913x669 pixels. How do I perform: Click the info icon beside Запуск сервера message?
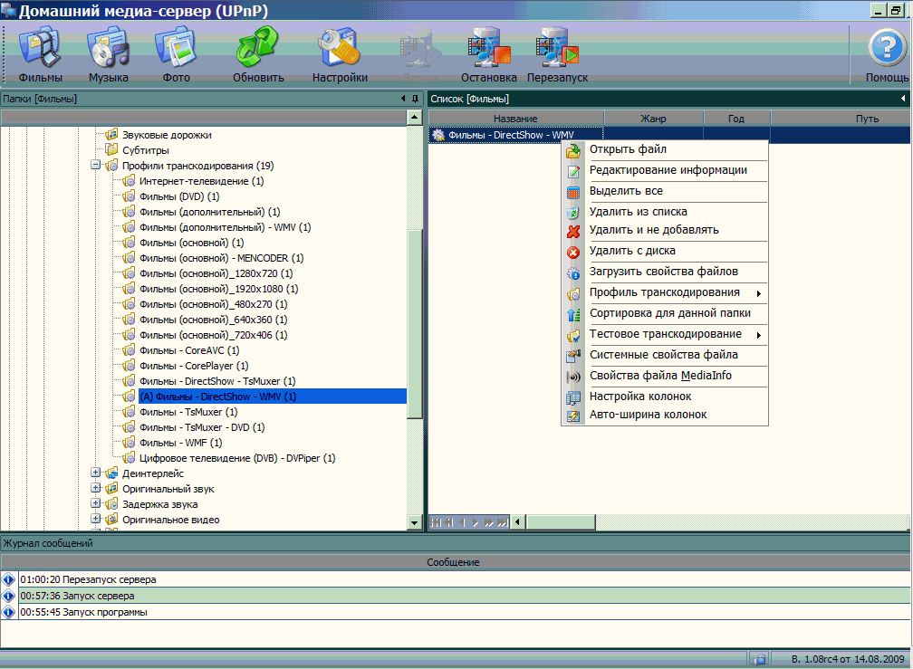click(x=8, y=596)
